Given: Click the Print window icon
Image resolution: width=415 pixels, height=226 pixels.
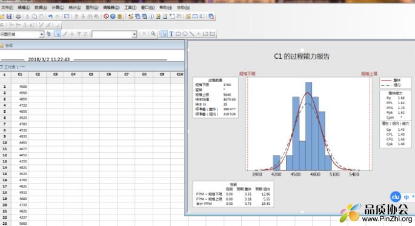Looking at the screenshot, I should pyautogui.click(x=18, y=16).
